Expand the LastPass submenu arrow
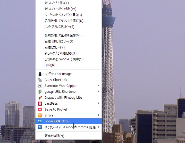Image resolution: width=185 pixels, height=143 pixels. pos(99,103)
